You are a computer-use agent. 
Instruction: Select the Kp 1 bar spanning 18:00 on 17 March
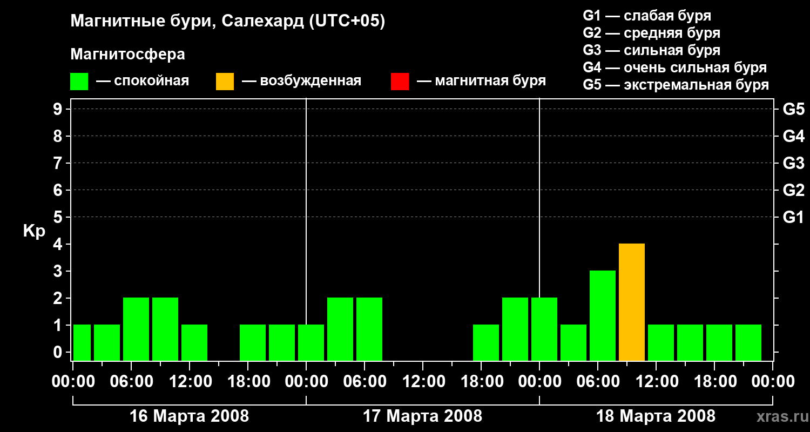tap(486, 343)
